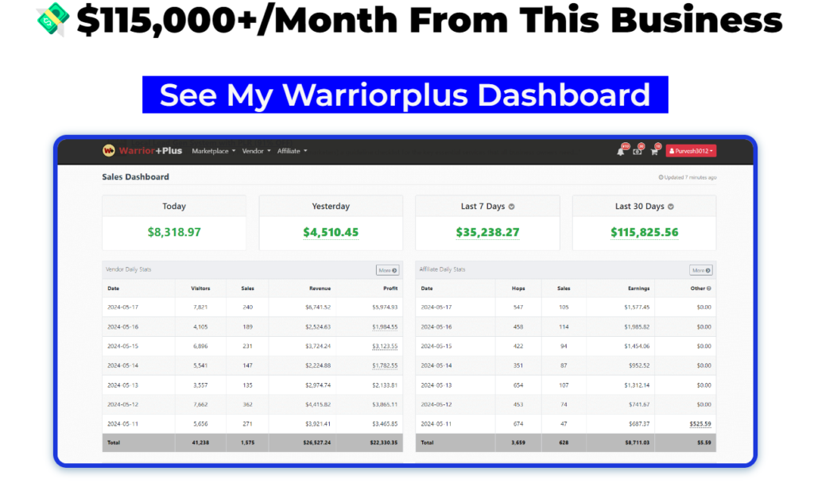
Task: Click 2024-05-11 date in Affiliate table
Action: 436,424
